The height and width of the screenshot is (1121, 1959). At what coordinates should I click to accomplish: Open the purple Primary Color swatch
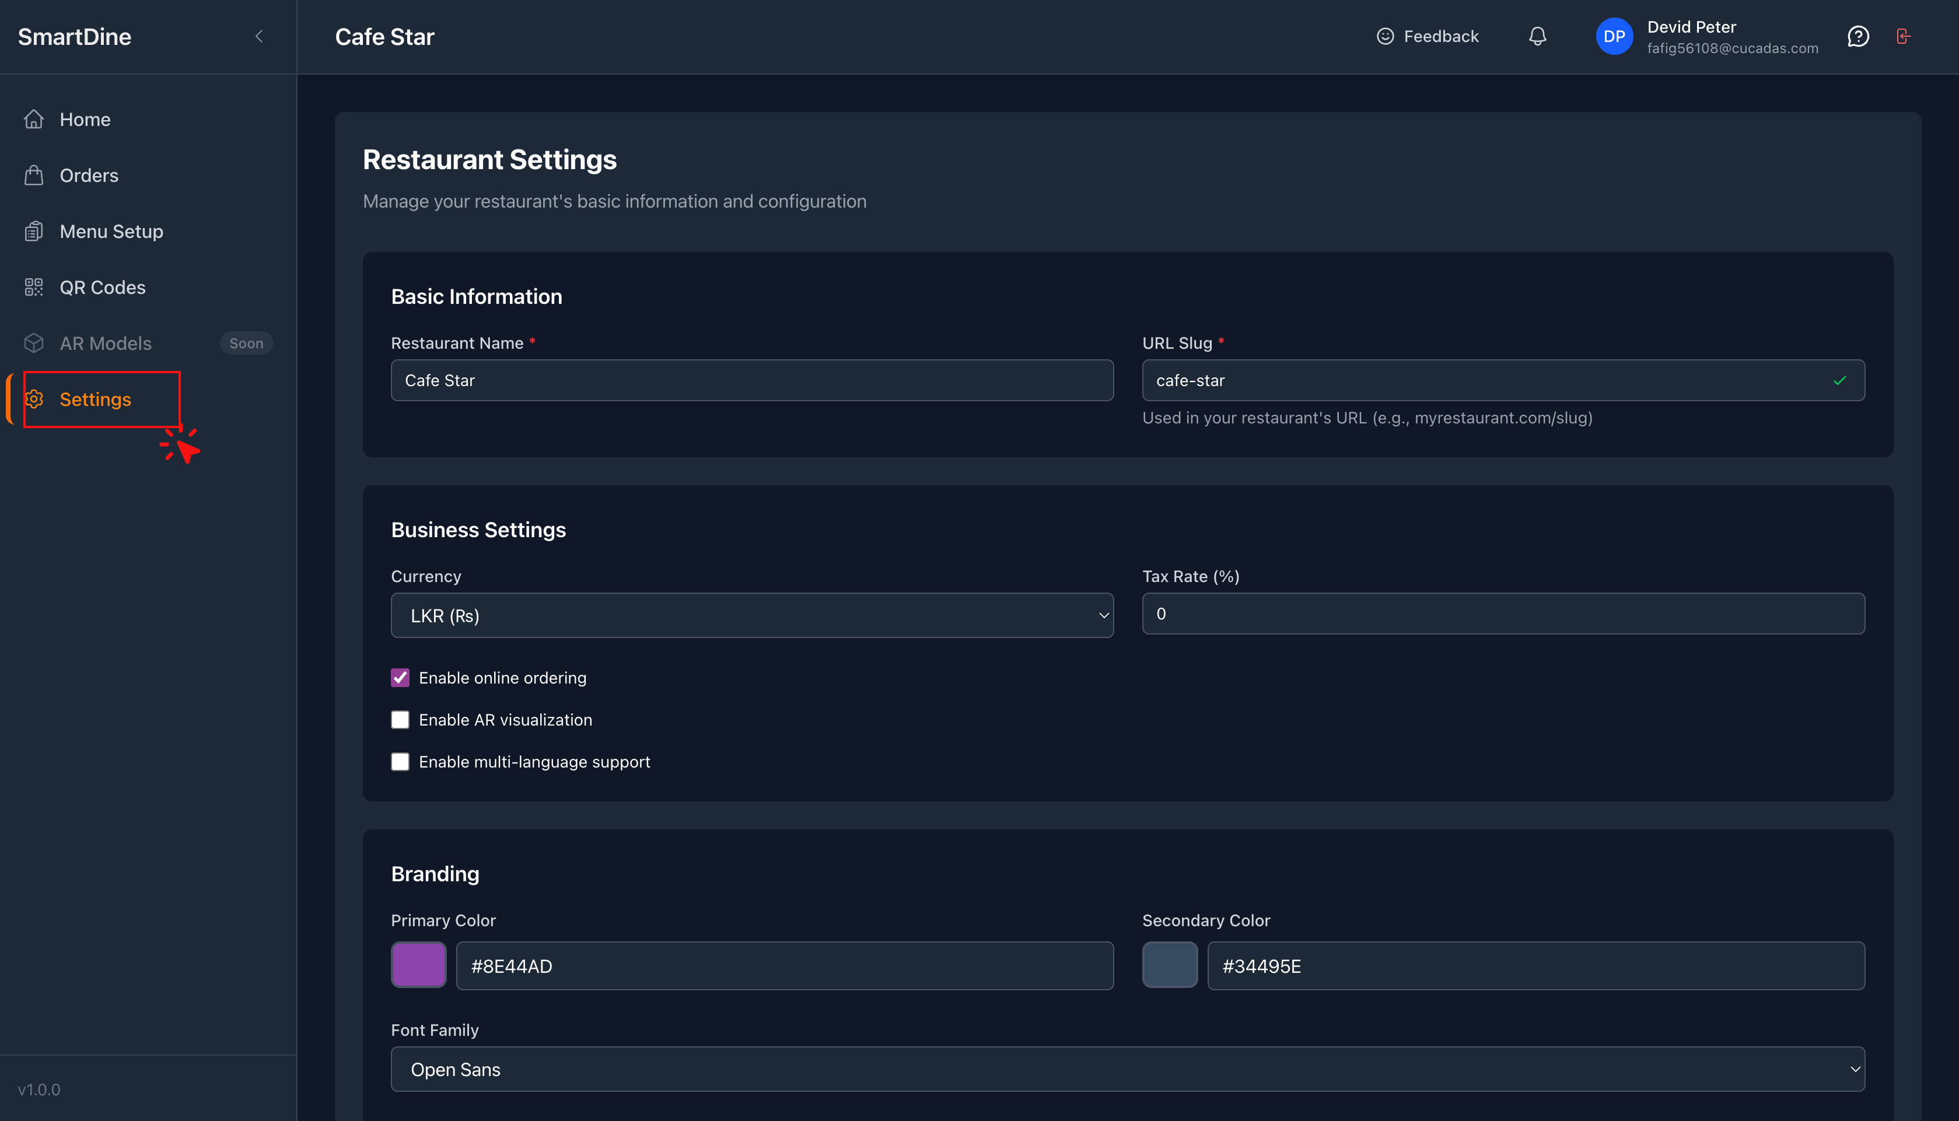(x=418, y=965)
